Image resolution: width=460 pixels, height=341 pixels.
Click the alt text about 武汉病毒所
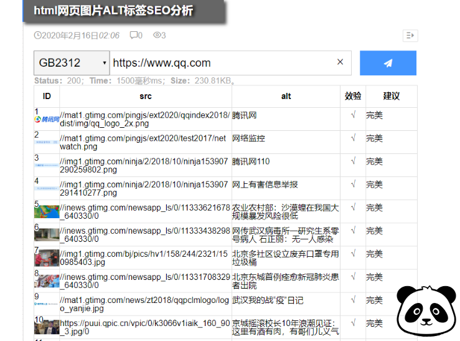pyautogui.click(x=286, y=235)
